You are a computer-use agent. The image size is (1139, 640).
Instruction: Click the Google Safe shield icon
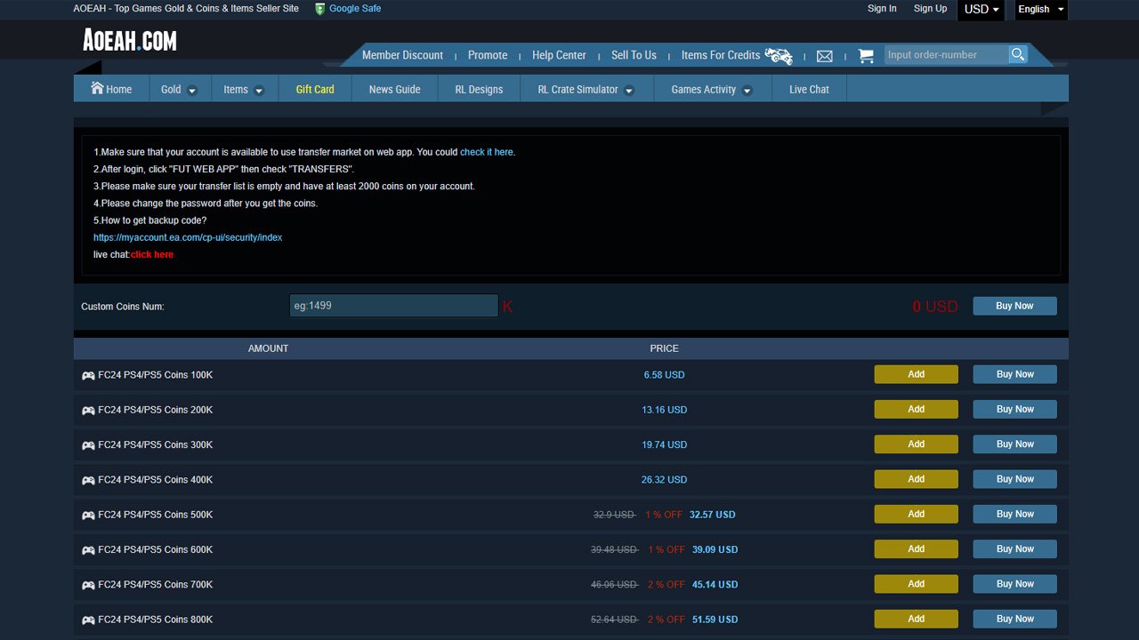click(x=319, y=9)
